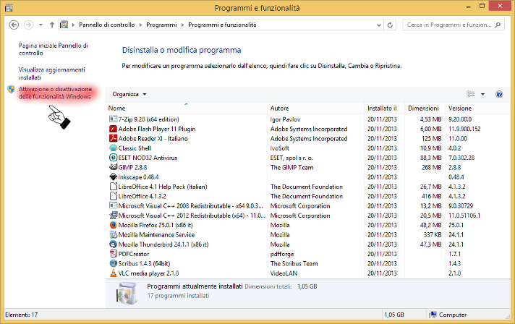
Task: Sort by the Versione column header
Action: pyautogui.click(x=478, y=108)
